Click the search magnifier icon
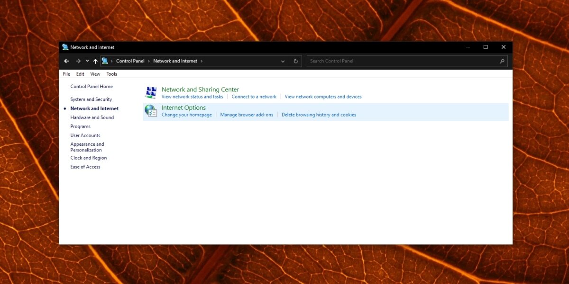 pyautogui.click(x=502, y=61)
